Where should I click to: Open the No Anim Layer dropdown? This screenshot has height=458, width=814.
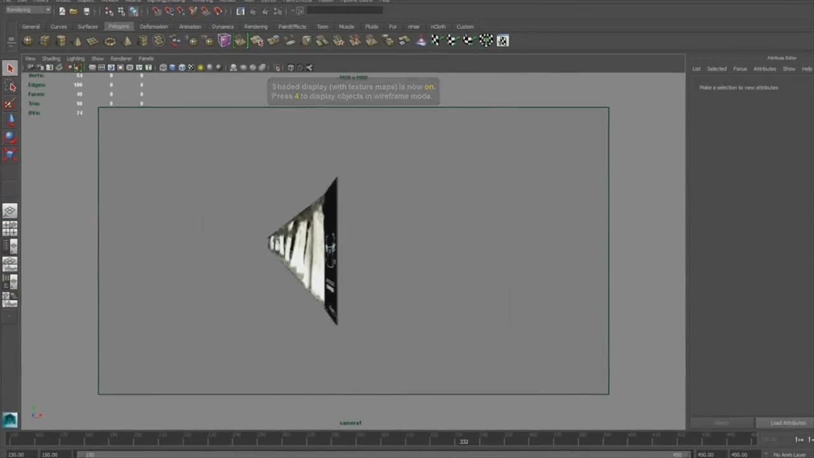pos(789,455)
